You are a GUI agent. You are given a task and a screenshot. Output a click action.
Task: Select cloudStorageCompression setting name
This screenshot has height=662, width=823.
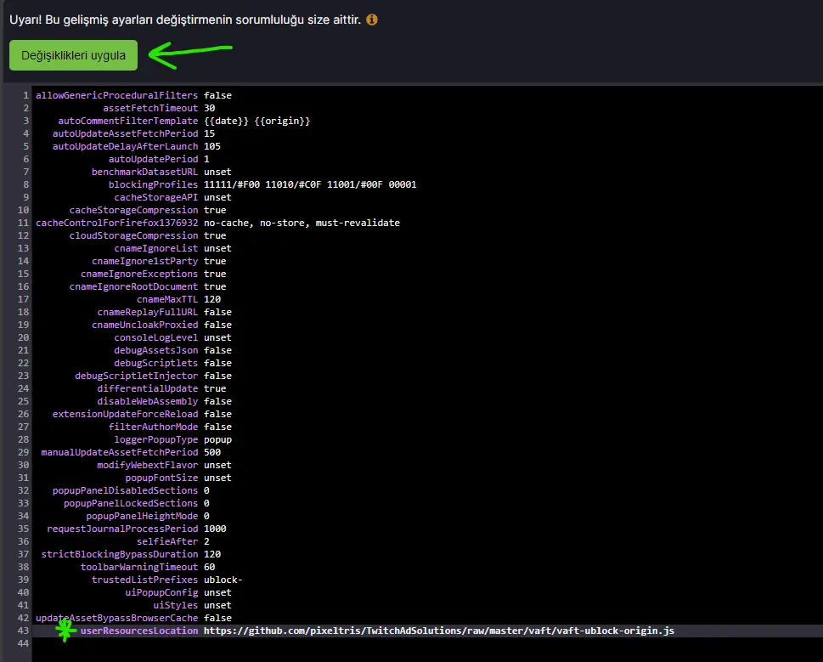134,235
